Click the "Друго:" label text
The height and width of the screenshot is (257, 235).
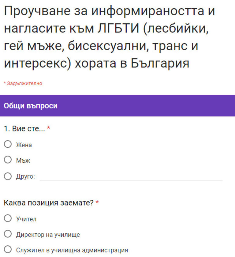(x=25, y=176)
